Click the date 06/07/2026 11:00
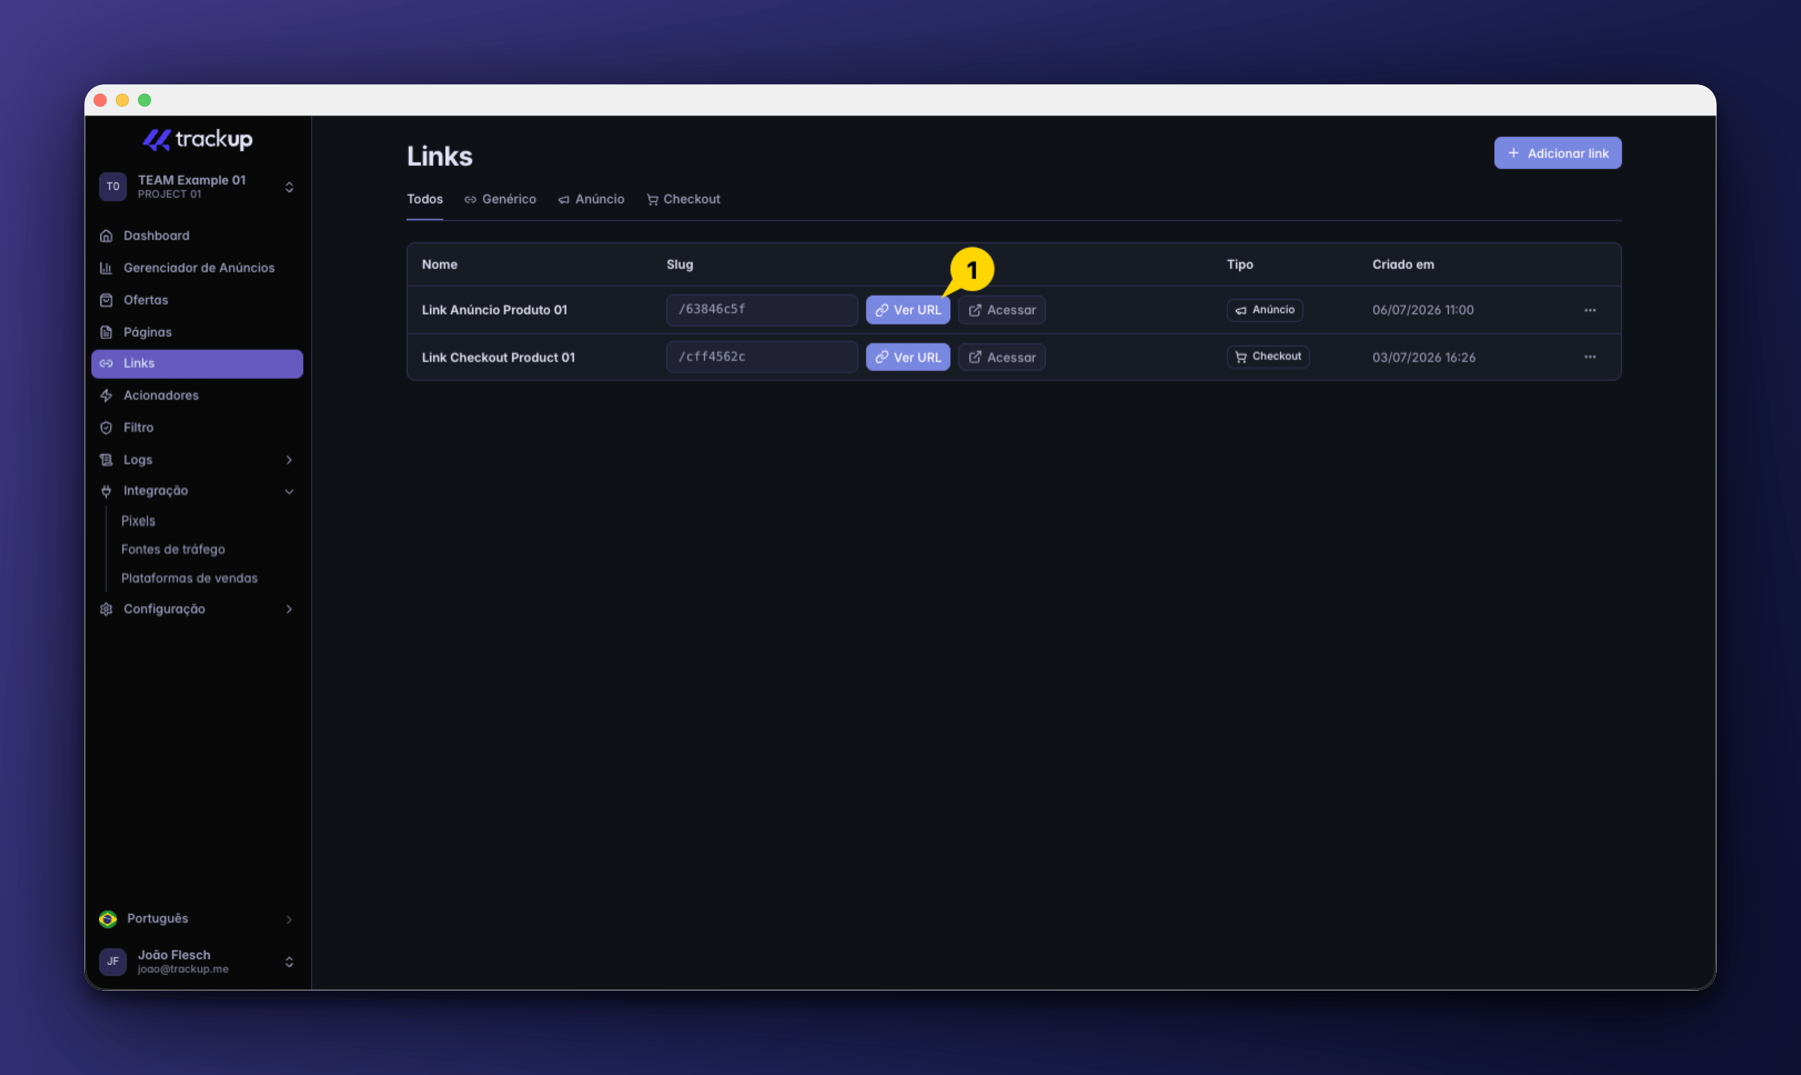Image resolution: width=1801 pixels, height=1075 pixels. click(x=1423, y=310)
